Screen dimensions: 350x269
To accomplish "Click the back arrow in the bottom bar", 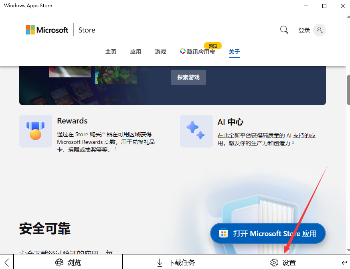I will click(x=7, y=263).
